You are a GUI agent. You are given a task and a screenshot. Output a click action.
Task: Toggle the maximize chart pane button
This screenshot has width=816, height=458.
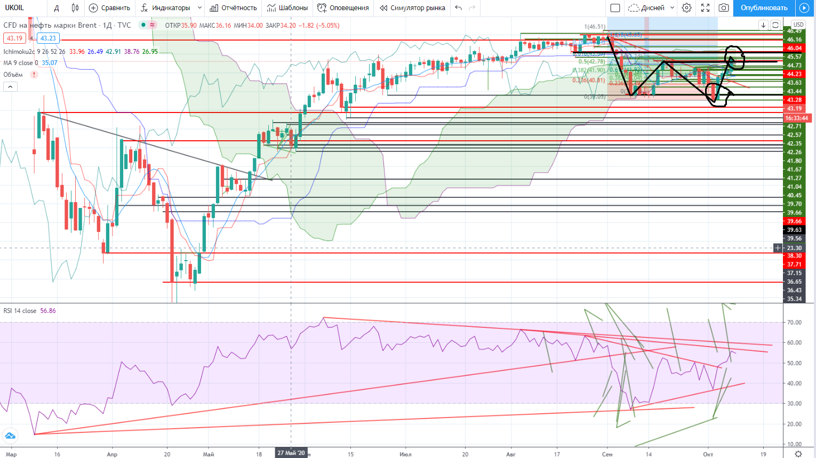click(x=775, y=25)
